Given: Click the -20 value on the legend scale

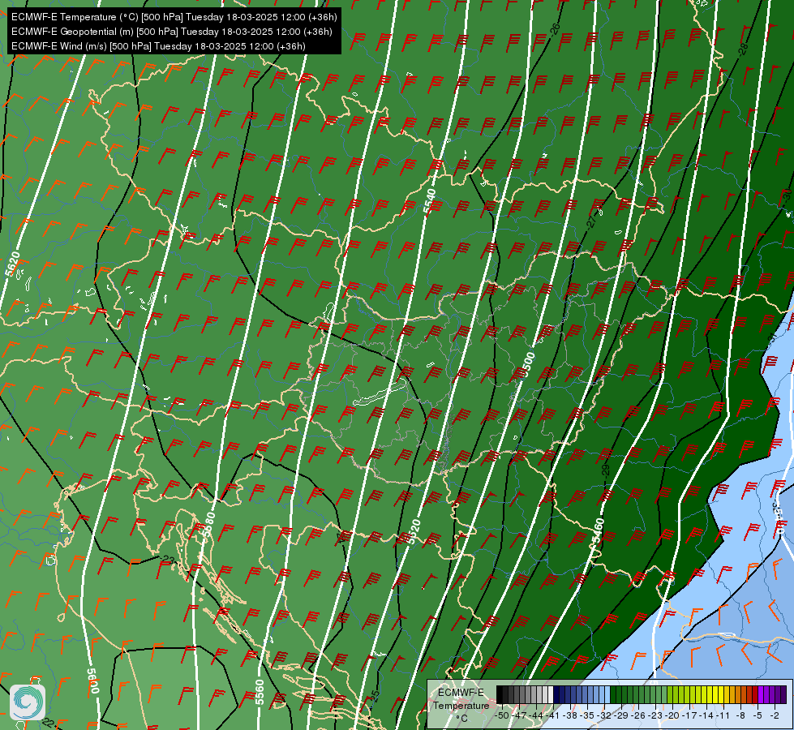Looking at the screenshot, I should 672,715.
